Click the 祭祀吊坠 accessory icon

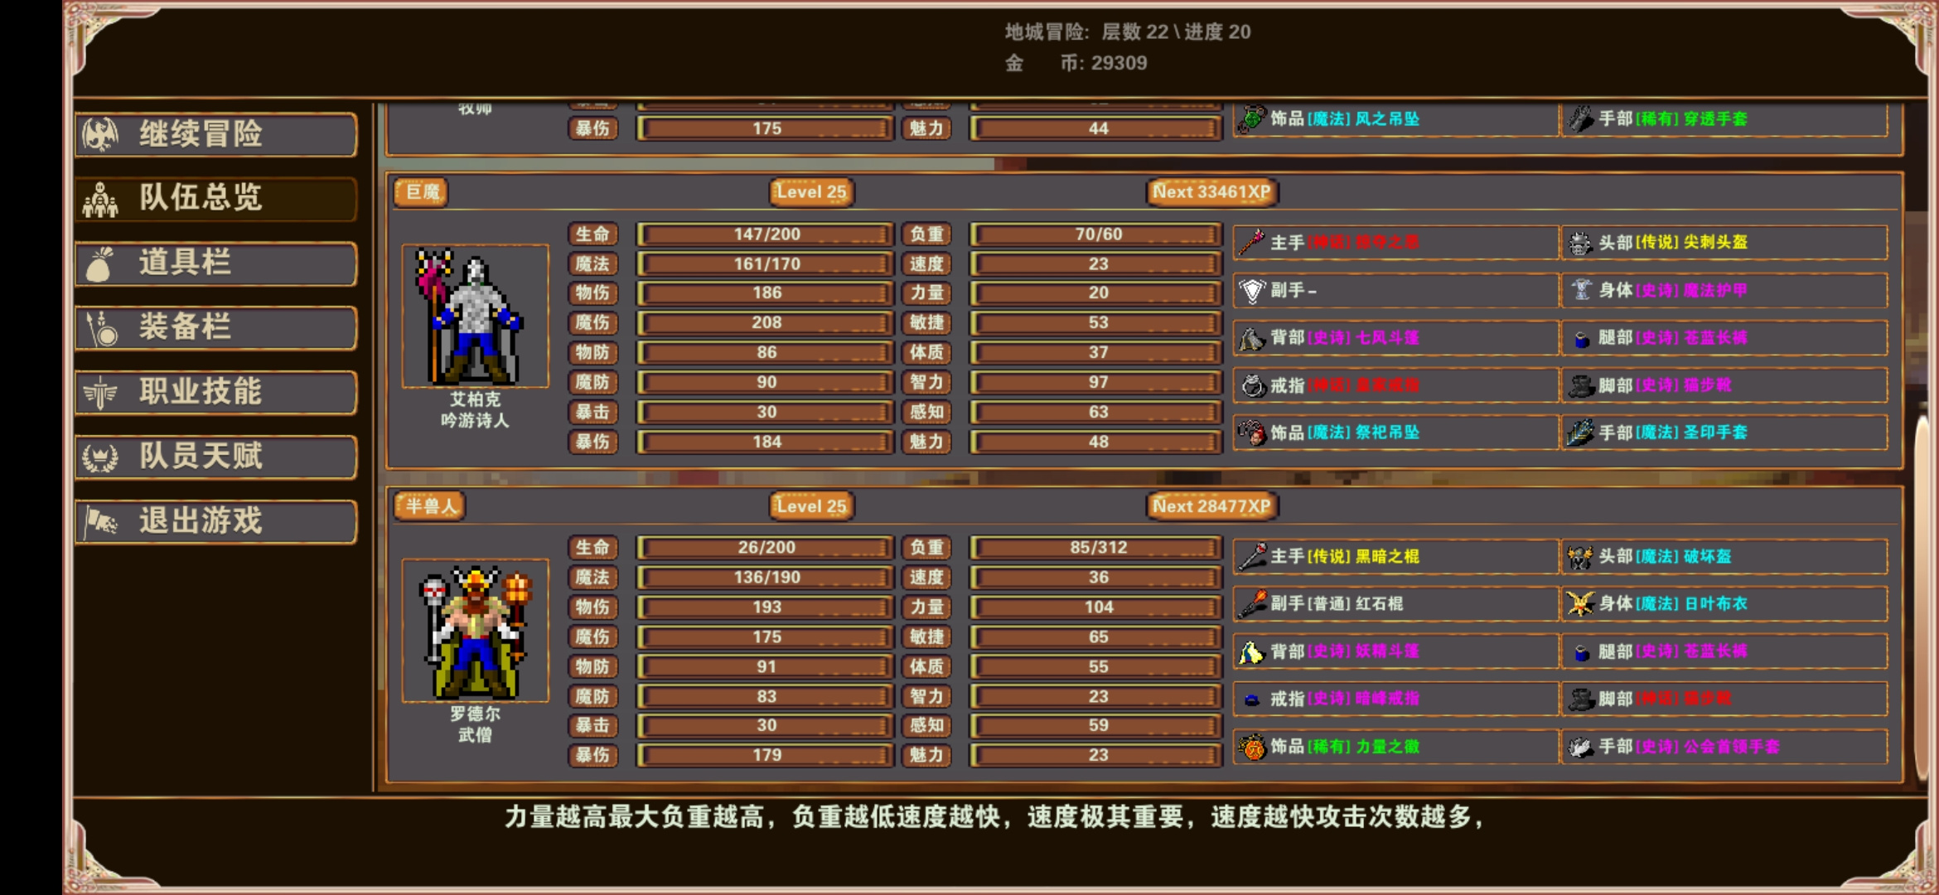click(x=1252, y=433)
